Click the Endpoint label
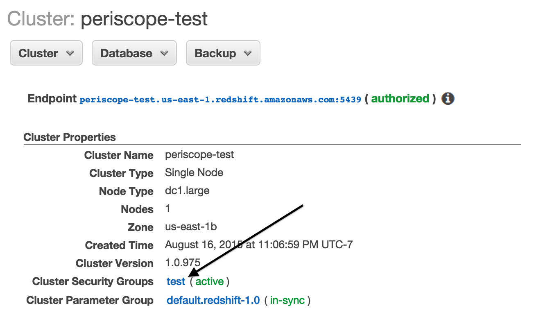 pos(52,99)
